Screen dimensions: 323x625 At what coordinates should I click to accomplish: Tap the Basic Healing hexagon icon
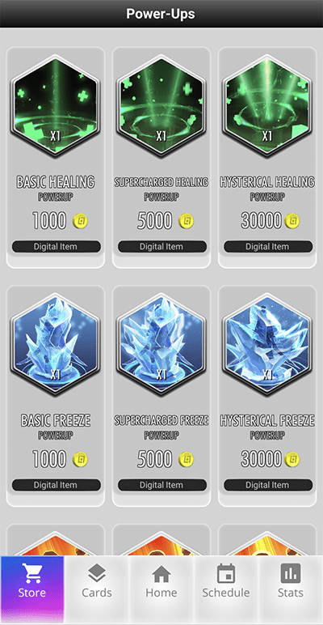(55, 106)
